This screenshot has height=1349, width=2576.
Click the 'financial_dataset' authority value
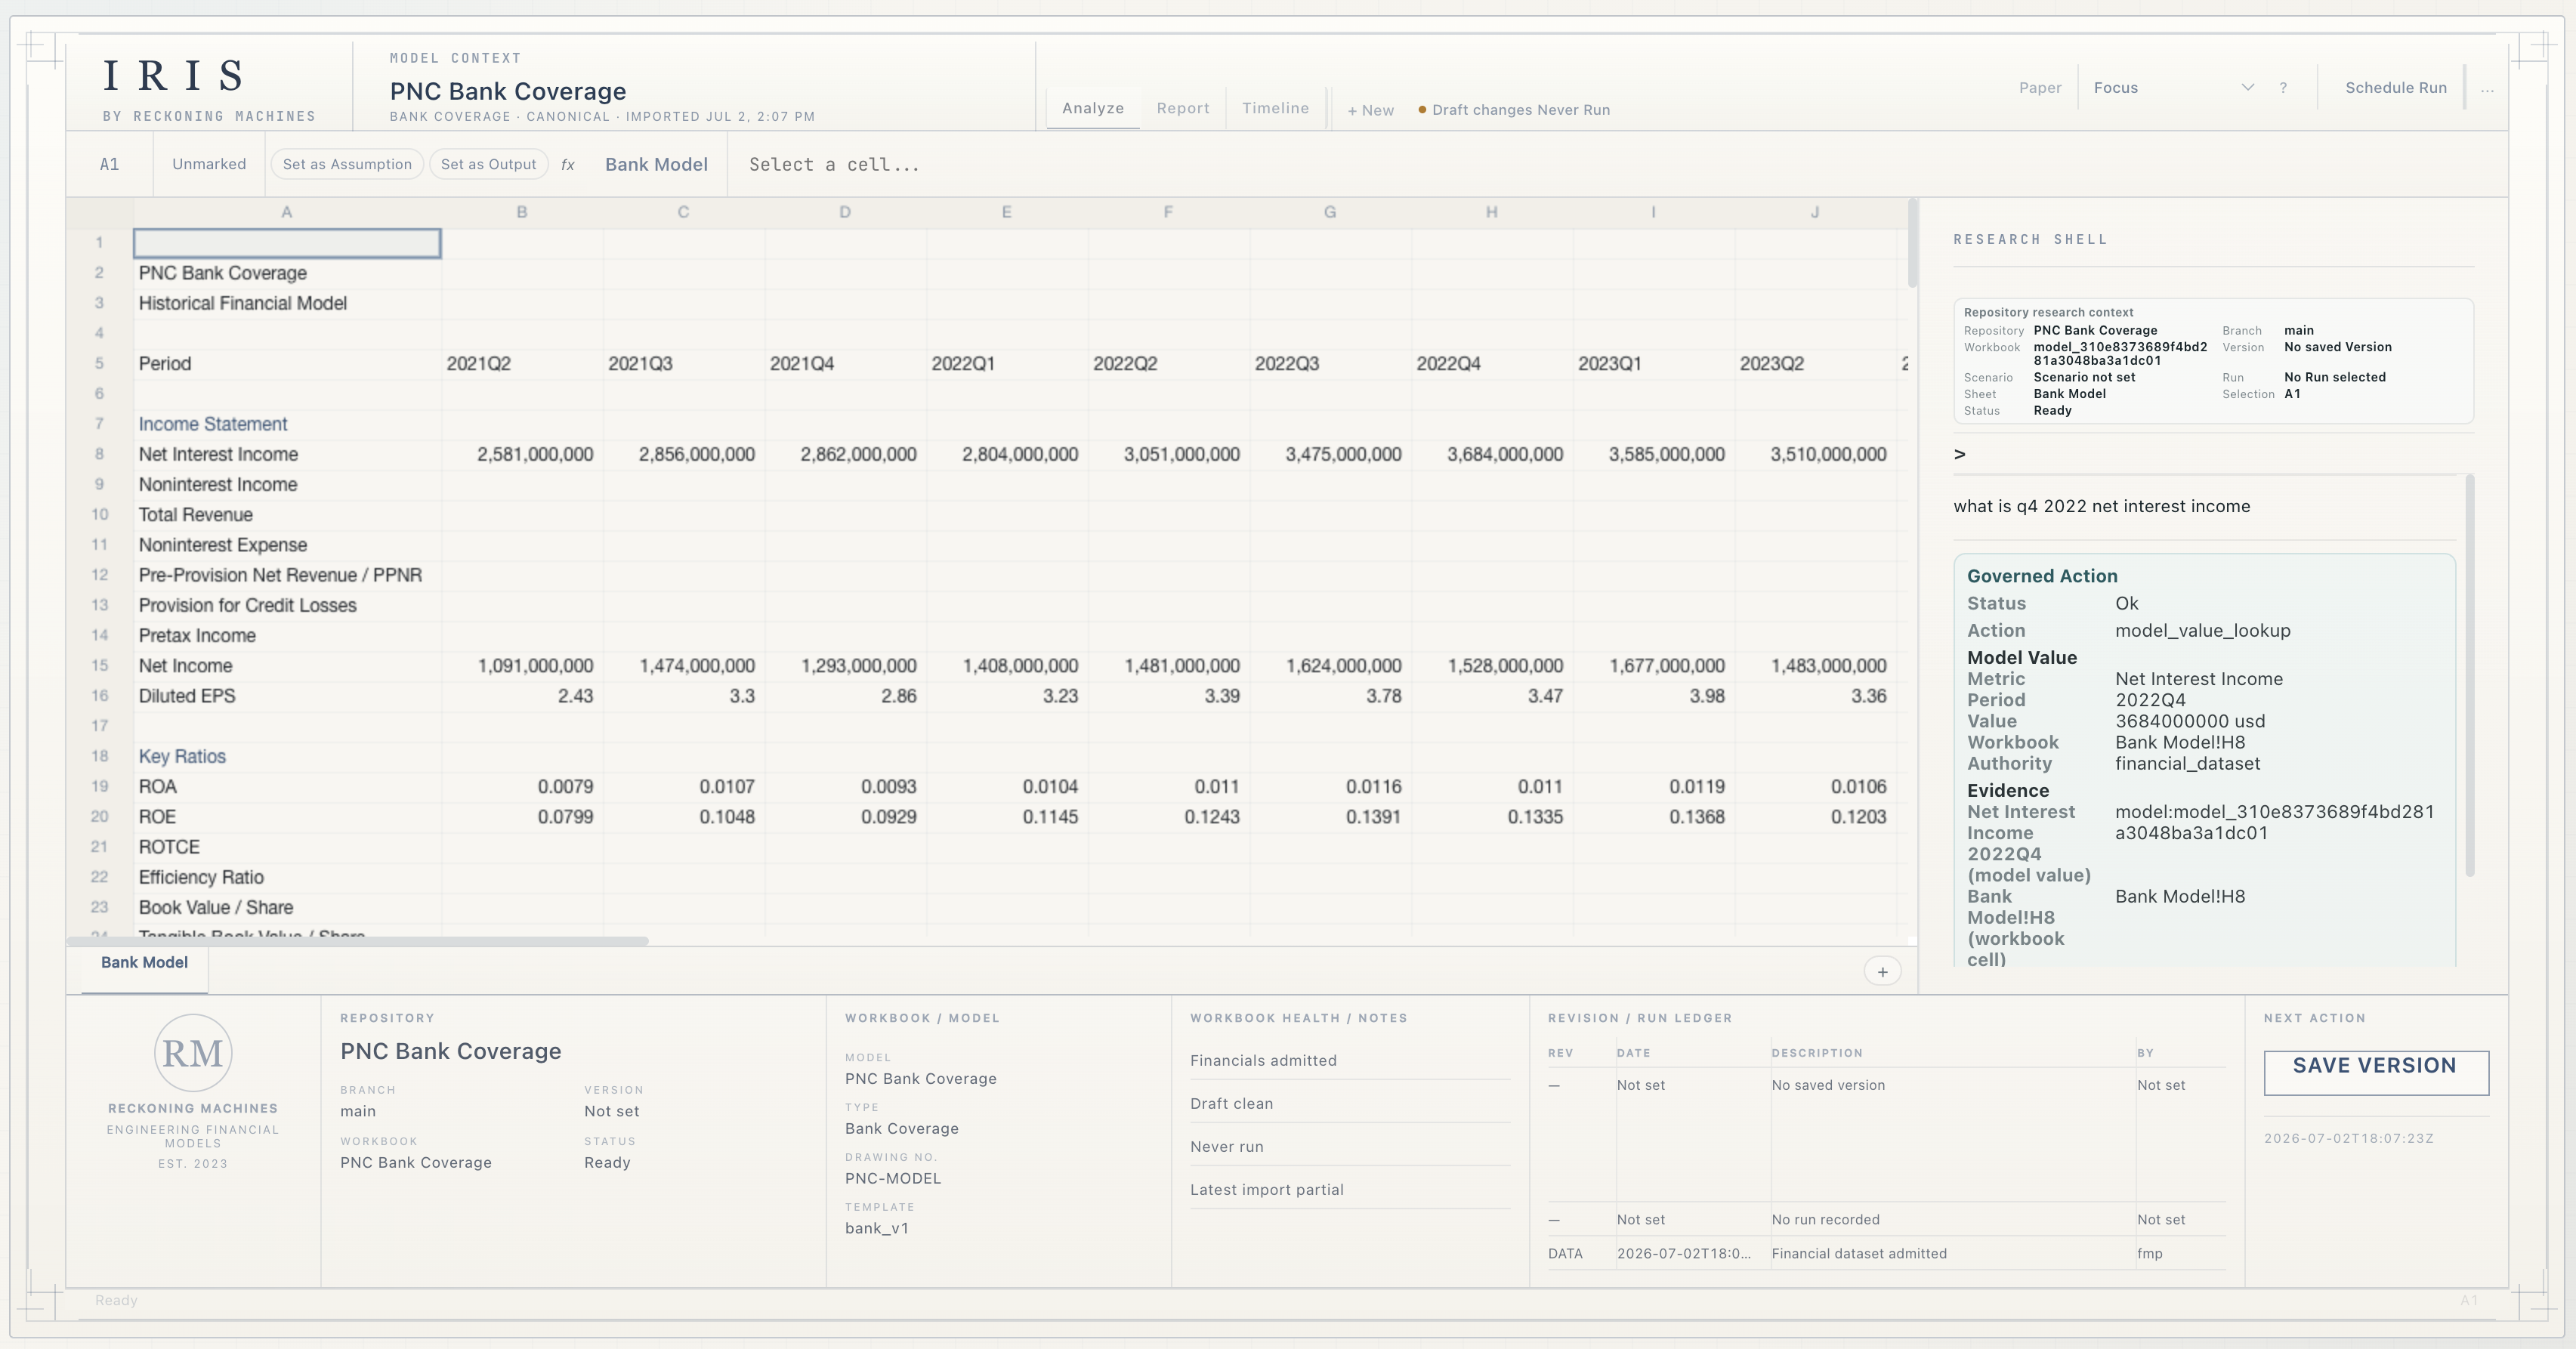(2187, 763)
